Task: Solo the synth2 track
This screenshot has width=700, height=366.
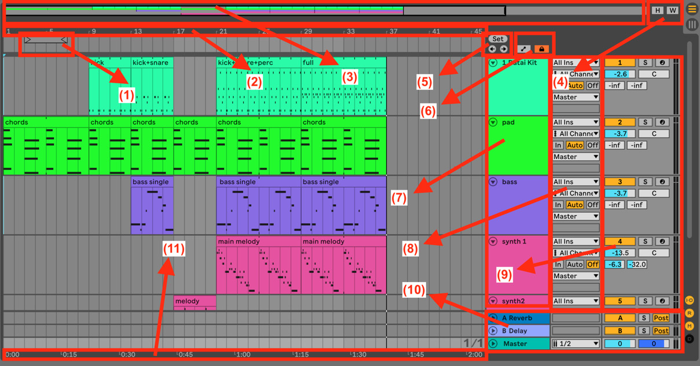Action: point(645,301)
